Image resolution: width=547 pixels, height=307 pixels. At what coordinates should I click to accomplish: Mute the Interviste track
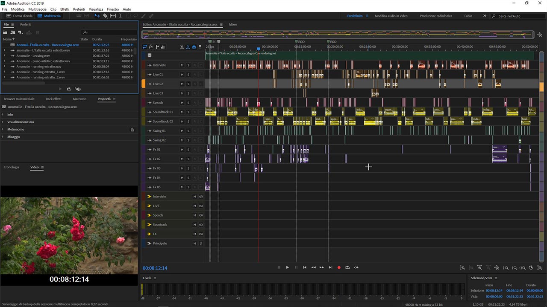click(182, 65)
